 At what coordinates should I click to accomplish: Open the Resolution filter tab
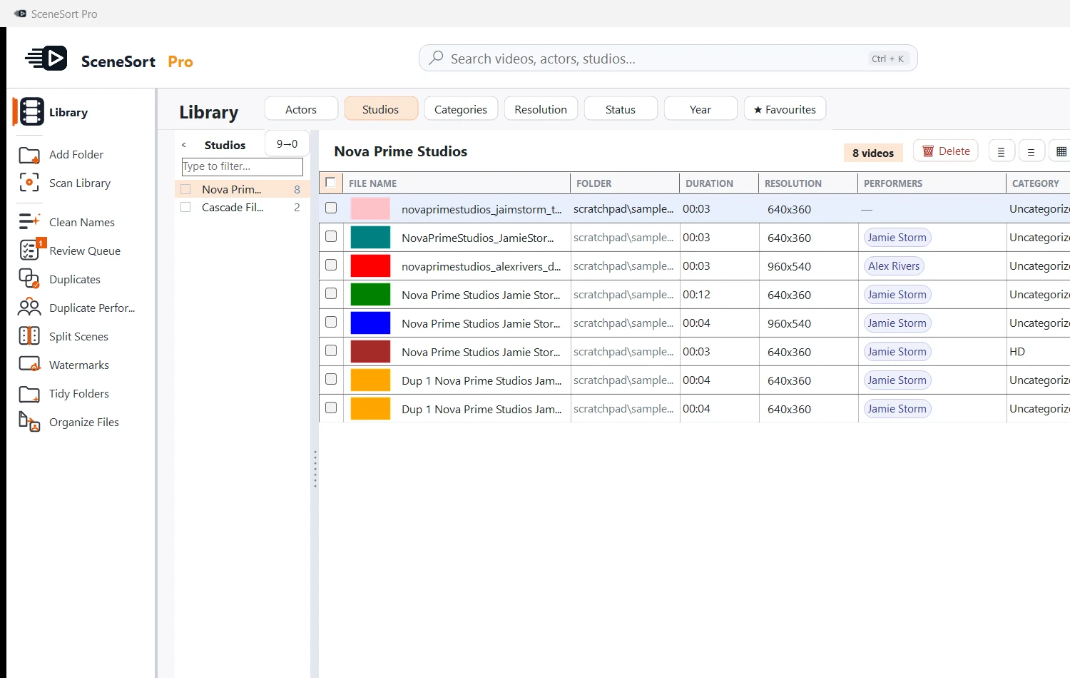tap(541, 109)
